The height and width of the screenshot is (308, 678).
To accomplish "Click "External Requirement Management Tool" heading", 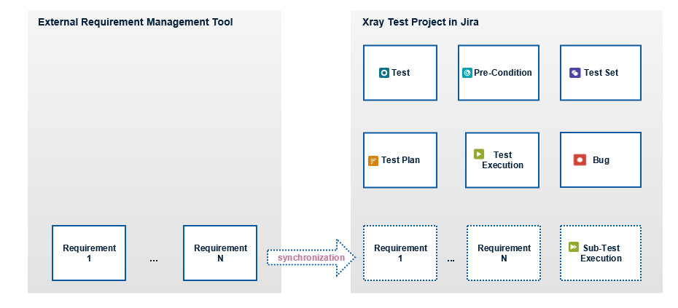I will (x=136, y=22).
